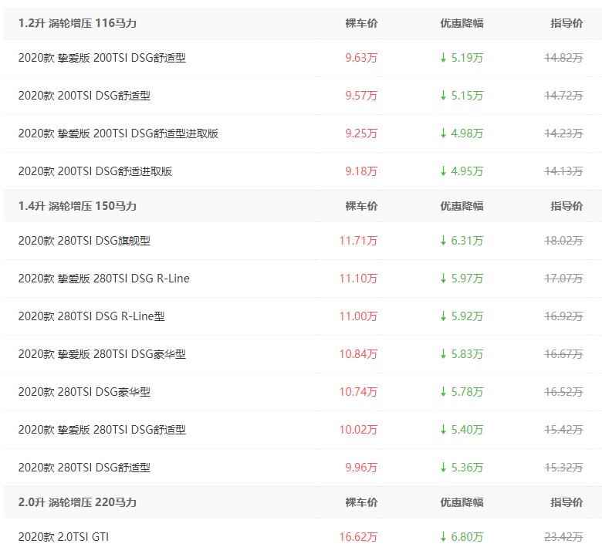Click the 10.02万 bare car price
Image resolution: width=602 pixels, height=554 pixels.
pyautogui.click(x=358, y=429)
